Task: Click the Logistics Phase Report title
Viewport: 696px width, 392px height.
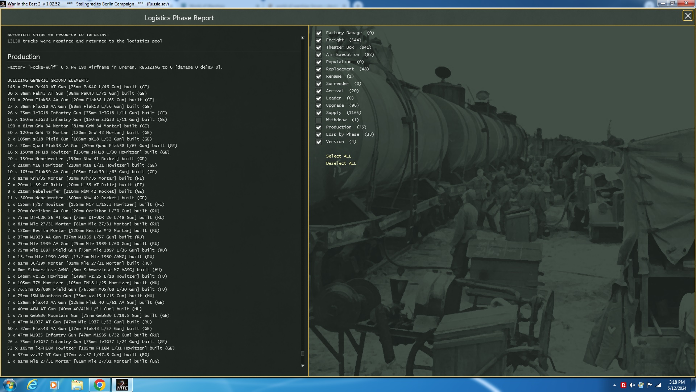Action: click(179, 18)
